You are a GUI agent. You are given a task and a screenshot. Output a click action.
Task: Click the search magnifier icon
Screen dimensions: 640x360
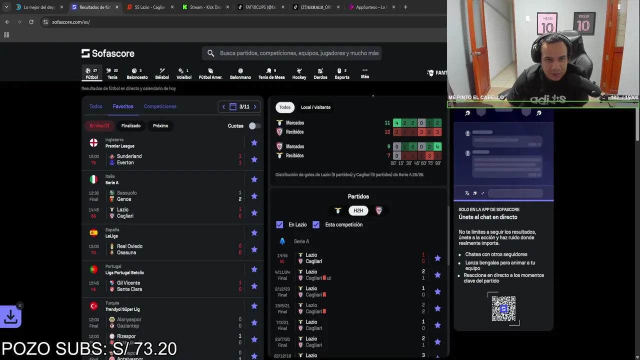(210, 53)
